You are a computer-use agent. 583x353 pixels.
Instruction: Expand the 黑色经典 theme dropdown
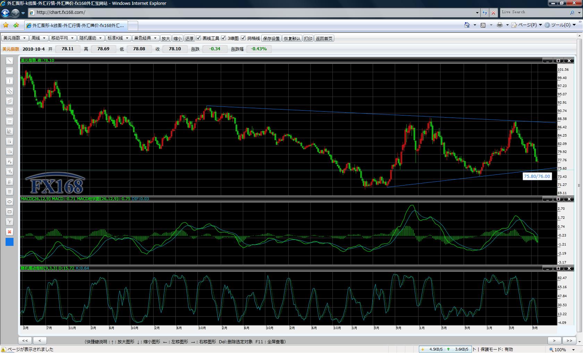click(146, 38)
